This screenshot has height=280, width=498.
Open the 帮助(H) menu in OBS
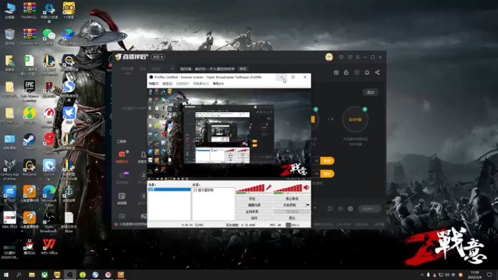(x=218, y=83)
